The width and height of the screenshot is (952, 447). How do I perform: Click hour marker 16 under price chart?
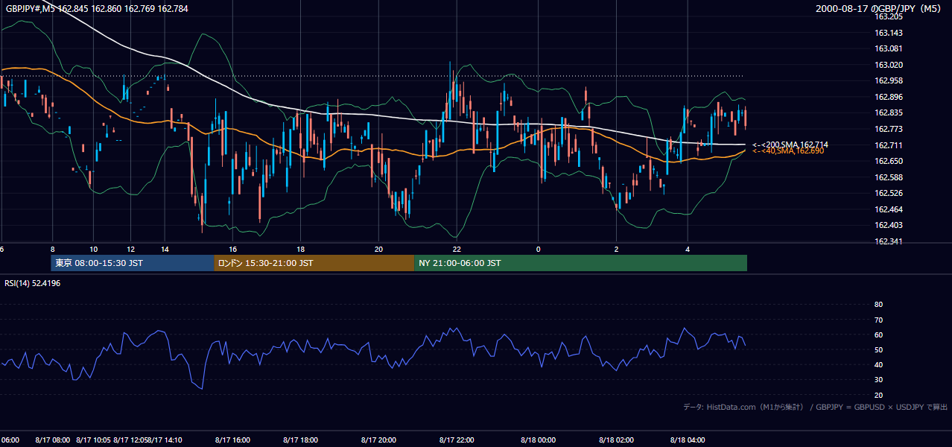point(233,249)
